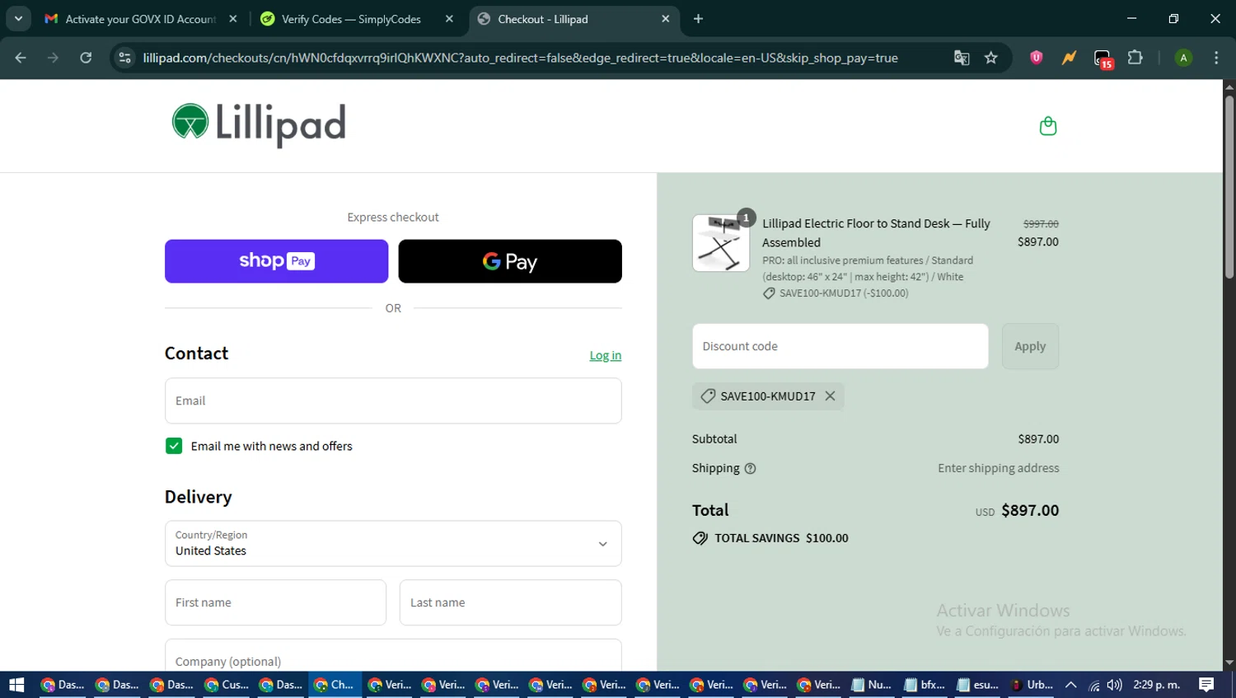Pay with Google Pay
This screenshot has width=1236, height=698.
coord(510,261)
